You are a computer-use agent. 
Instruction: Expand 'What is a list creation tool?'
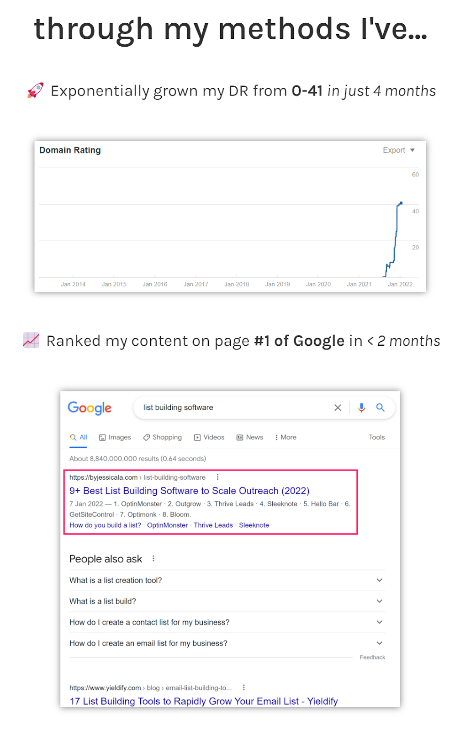pyautogui.click(x=227, y=580)
